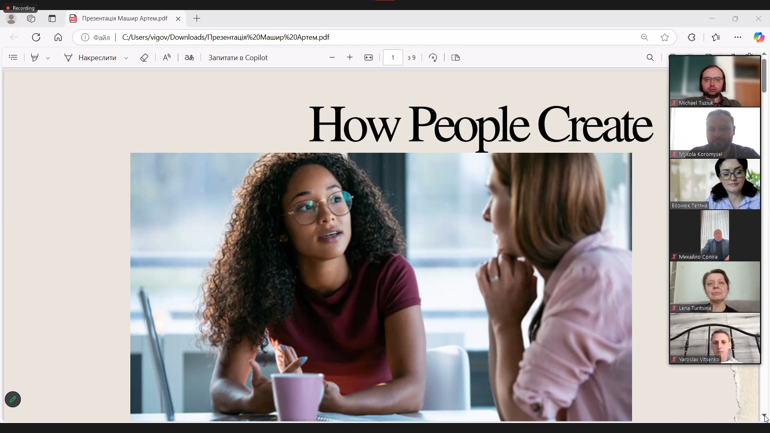Toggle the highlighter tool

coord(35,58)
